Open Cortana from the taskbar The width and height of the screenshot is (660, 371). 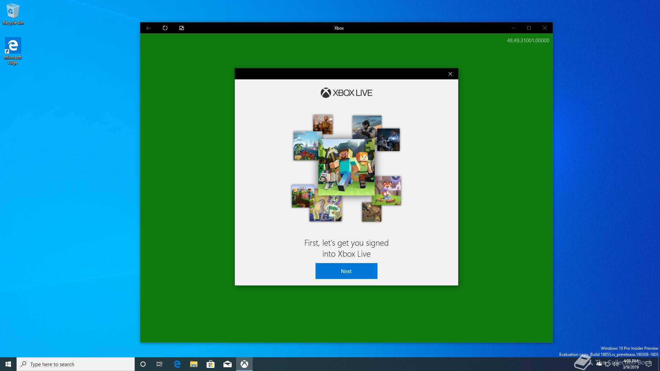(143, 364)
